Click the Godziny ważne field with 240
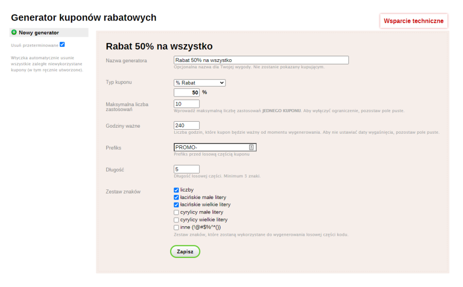463x287 pixels. point(187,125)
